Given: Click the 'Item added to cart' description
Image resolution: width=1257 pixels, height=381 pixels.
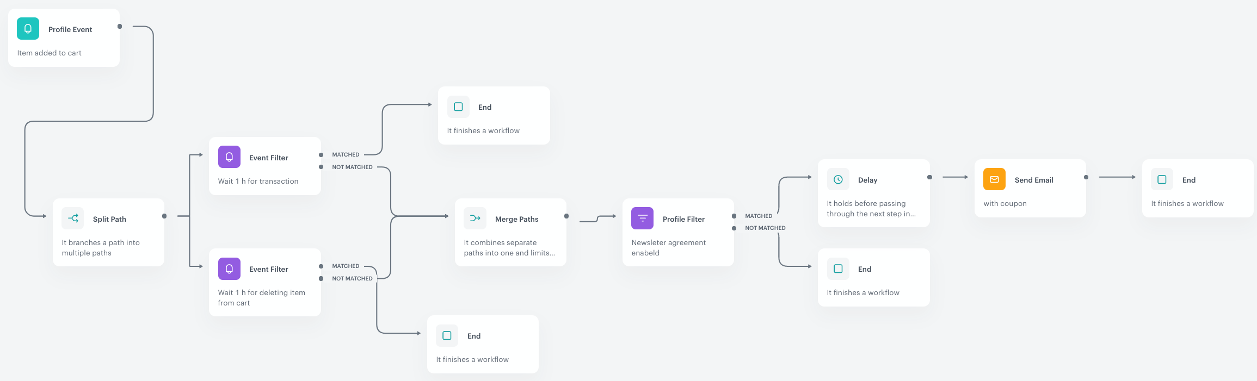Looking at the screenshot, I should point(49,53).
